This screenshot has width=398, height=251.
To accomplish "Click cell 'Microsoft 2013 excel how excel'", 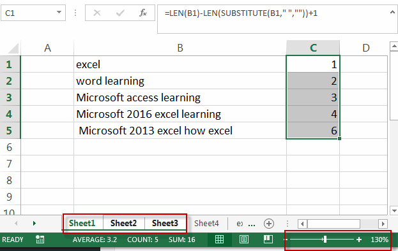I will [180, 131].
